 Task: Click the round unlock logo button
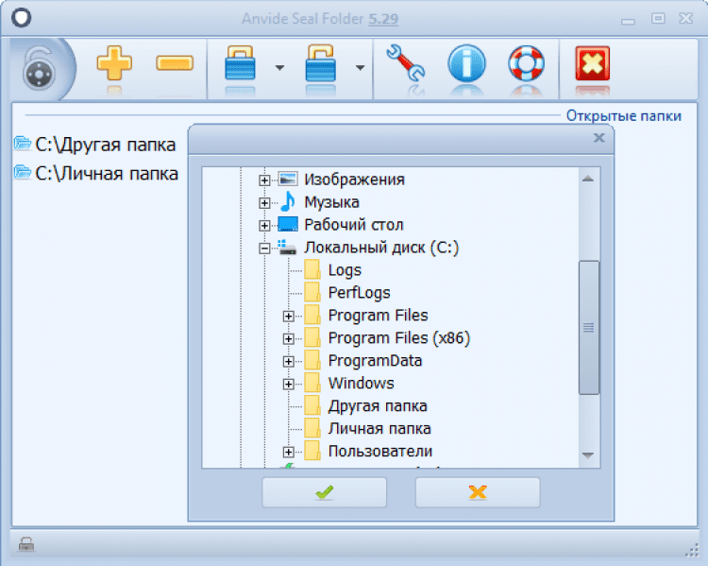pyautogui.click(x=40, y=71)
